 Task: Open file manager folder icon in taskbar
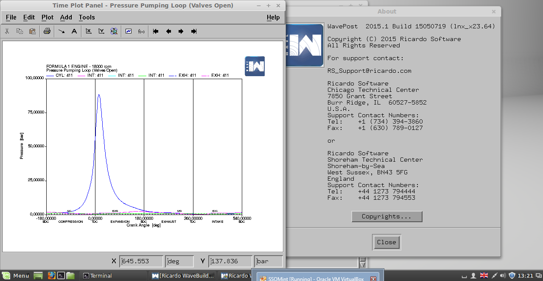point(70,275)
